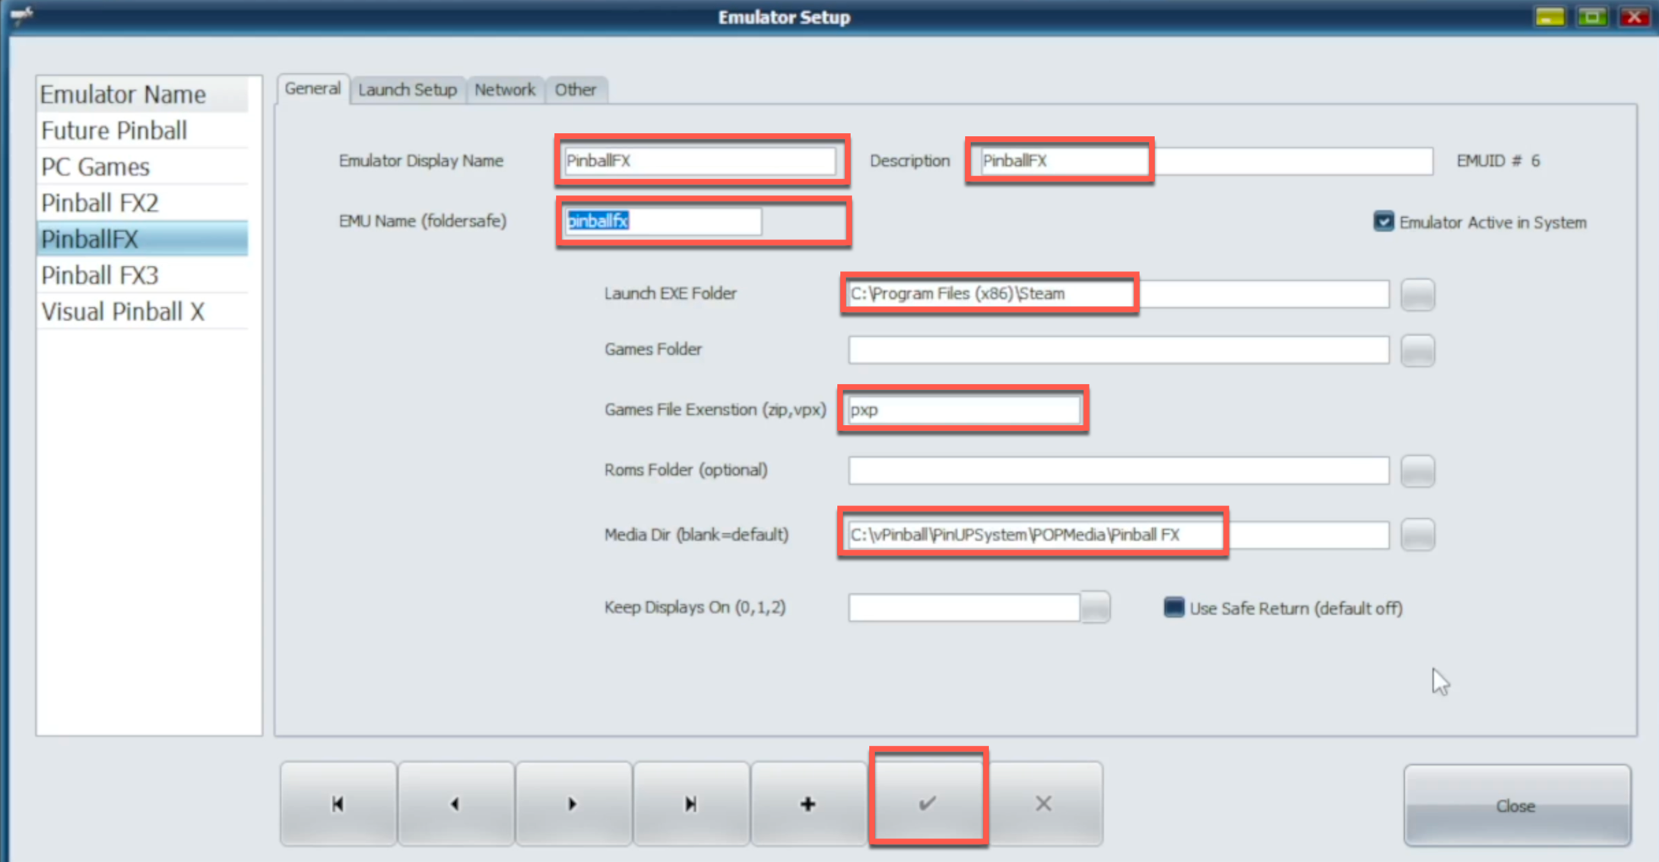Go to the next emulator record
Screen dimensions: 1659x862
tap(573, 803)
